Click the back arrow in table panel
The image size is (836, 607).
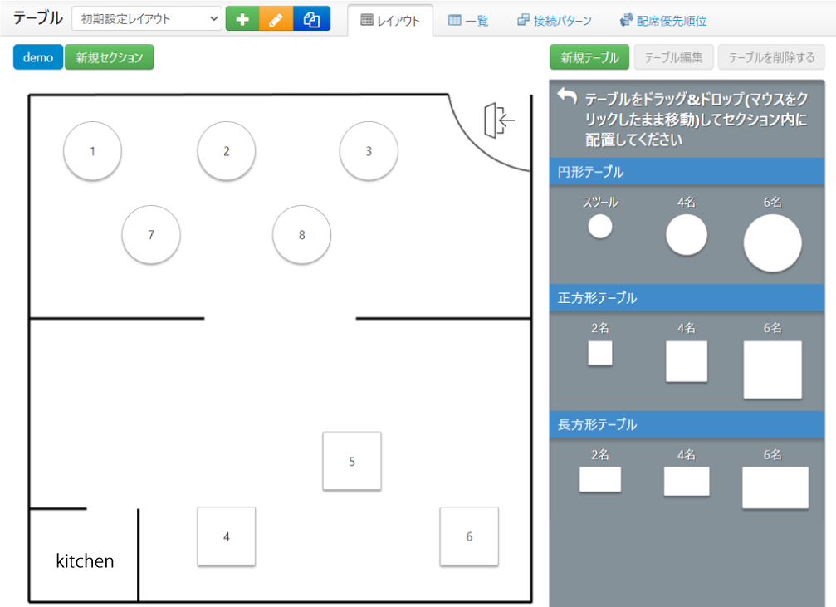[567, 97]
